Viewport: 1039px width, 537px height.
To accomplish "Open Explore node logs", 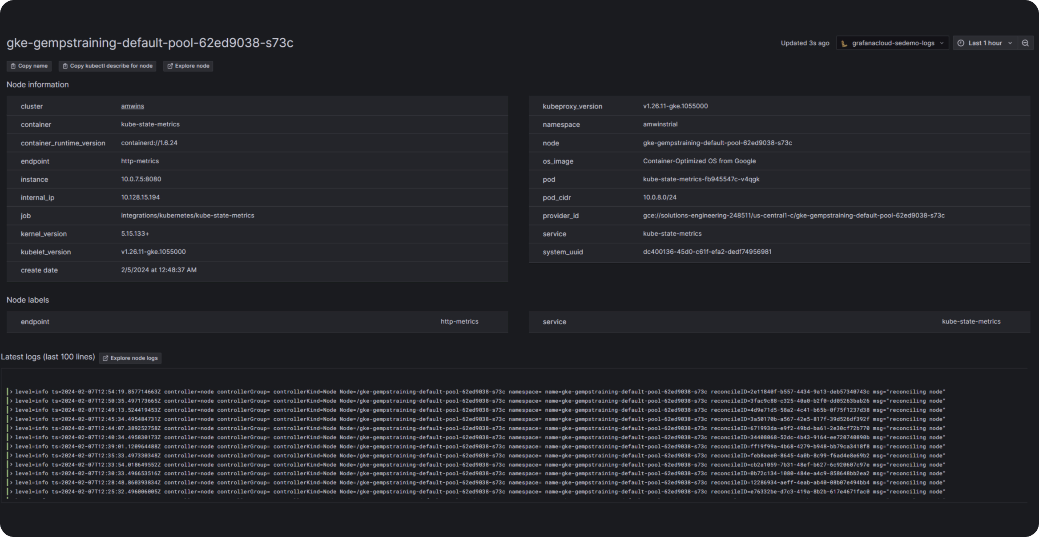I will (130, 358).
